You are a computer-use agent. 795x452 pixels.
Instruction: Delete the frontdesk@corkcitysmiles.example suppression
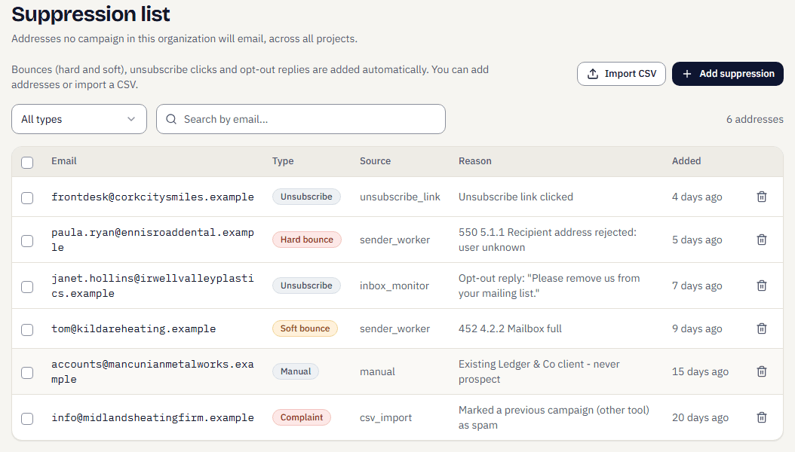click(x=762, y=197)
